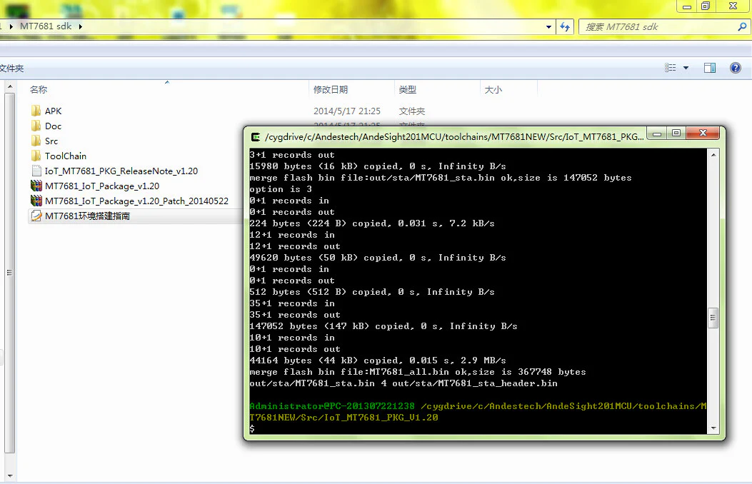Click the search MT7681 sdk field
This screenshot has height=484, width=752.
pos(657,27)
